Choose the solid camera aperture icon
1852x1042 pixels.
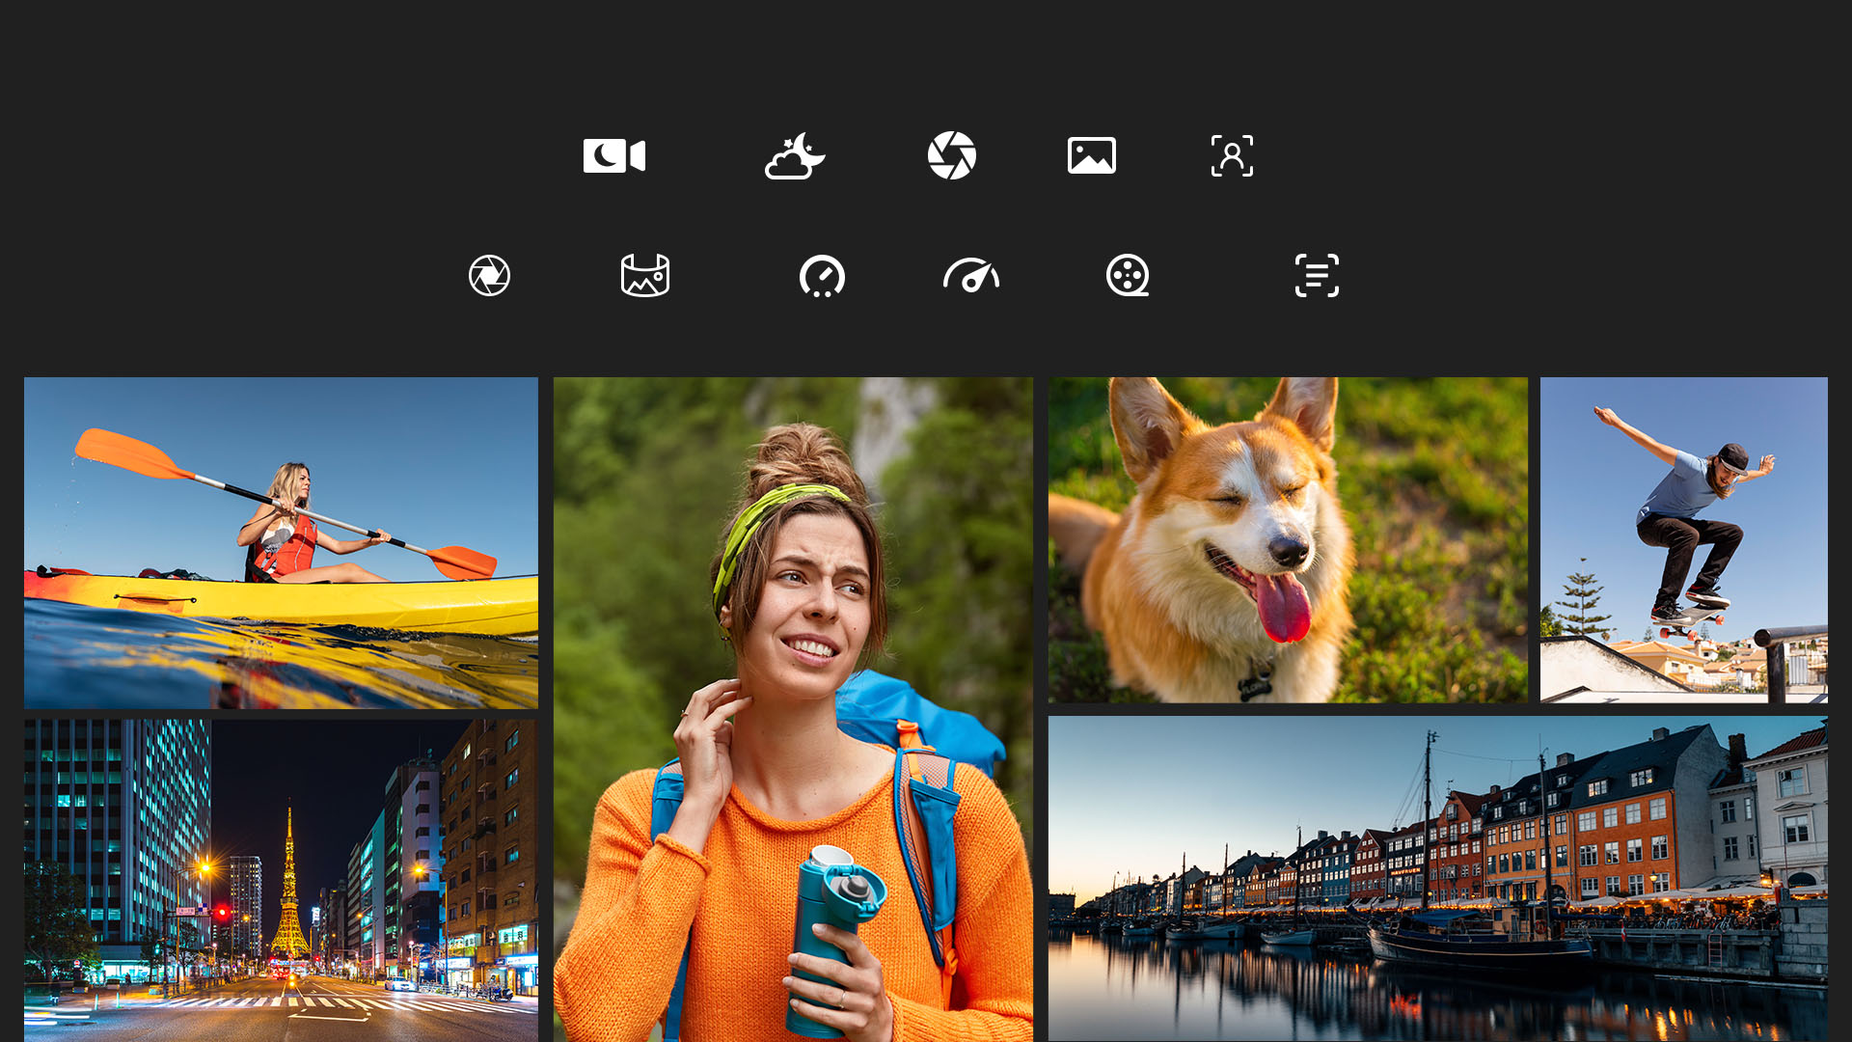[x=951, y=155]
